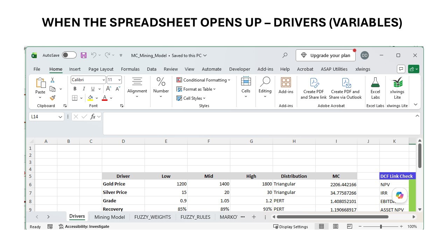
Task: Open the FUZZY_RULES sheet tab
Action: 195,217
